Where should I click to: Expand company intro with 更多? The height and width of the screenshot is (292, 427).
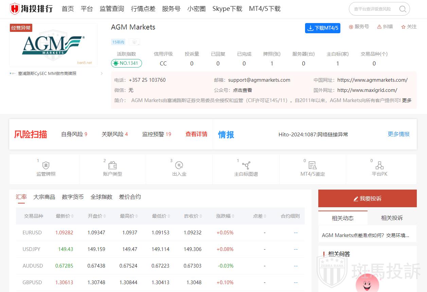(407, 100)
